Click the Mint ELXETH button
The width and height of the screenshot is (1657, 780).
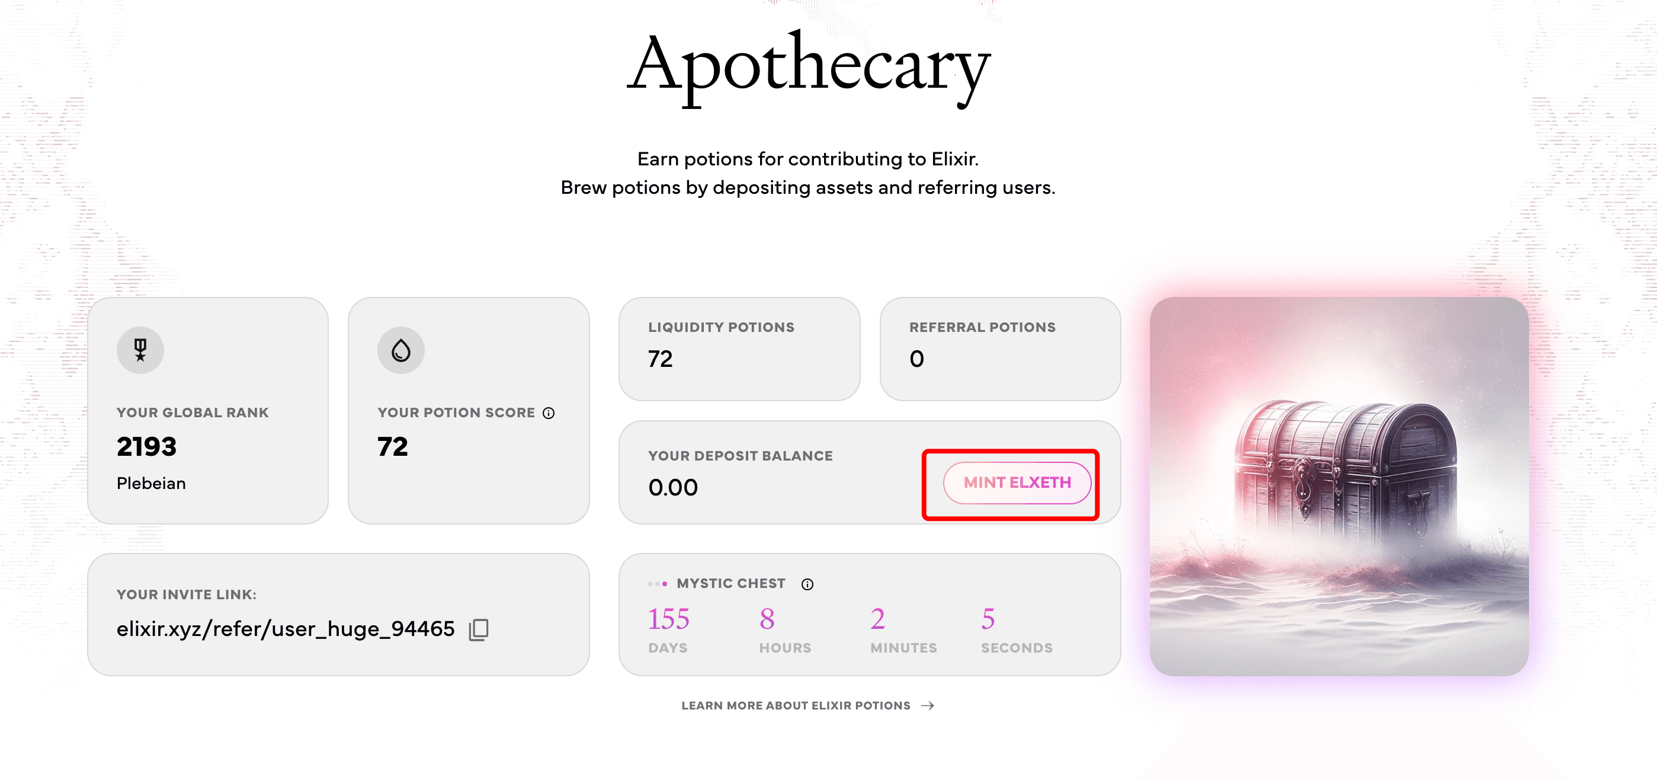coord(1017,482)
